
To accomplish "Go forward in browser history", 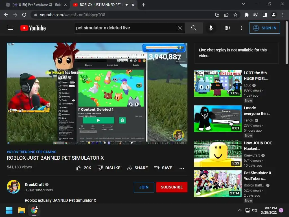I will tap(15, 15).
